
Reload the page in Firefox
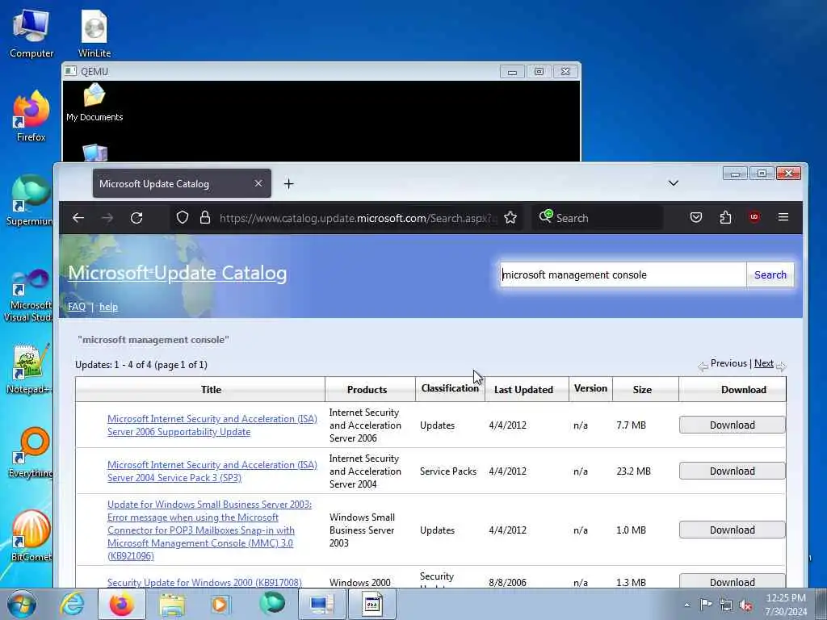click(136, 218)
